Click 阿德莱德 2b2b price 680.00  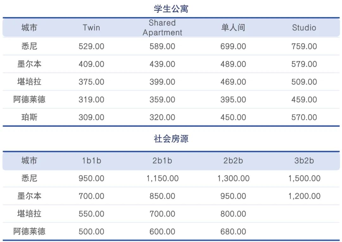tap(233, 232)
